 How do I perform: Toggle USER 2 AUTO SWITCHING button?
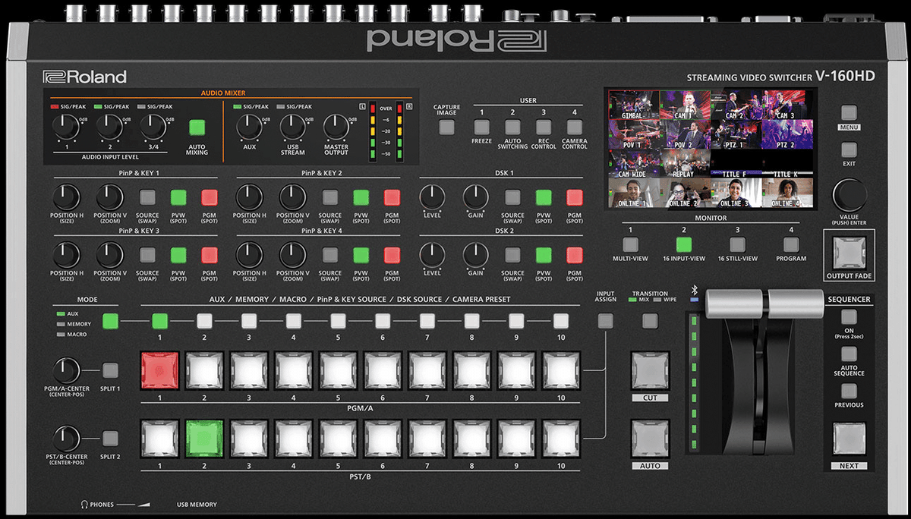512,127
